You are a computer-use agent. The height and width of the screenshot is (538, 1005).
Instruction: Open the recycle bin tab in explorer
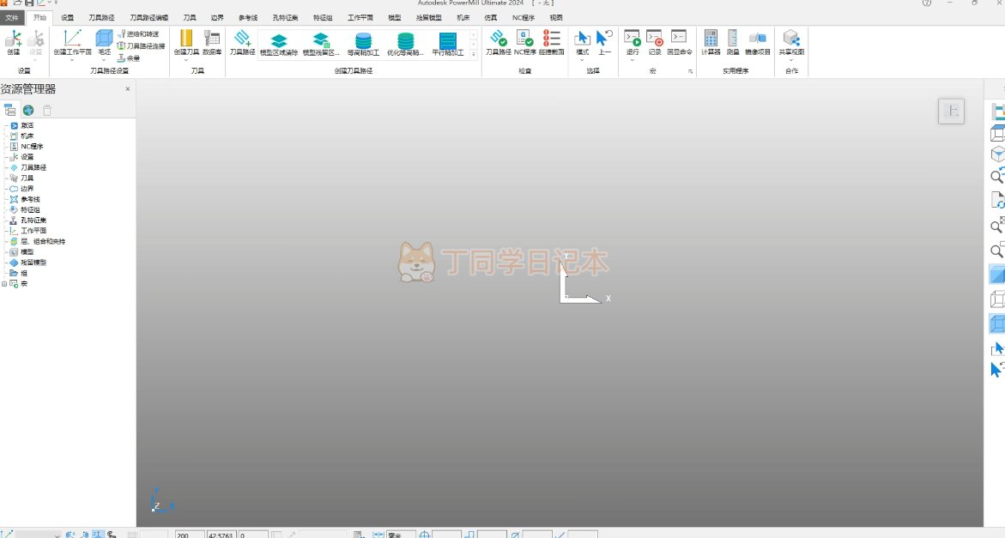point(47,110)
